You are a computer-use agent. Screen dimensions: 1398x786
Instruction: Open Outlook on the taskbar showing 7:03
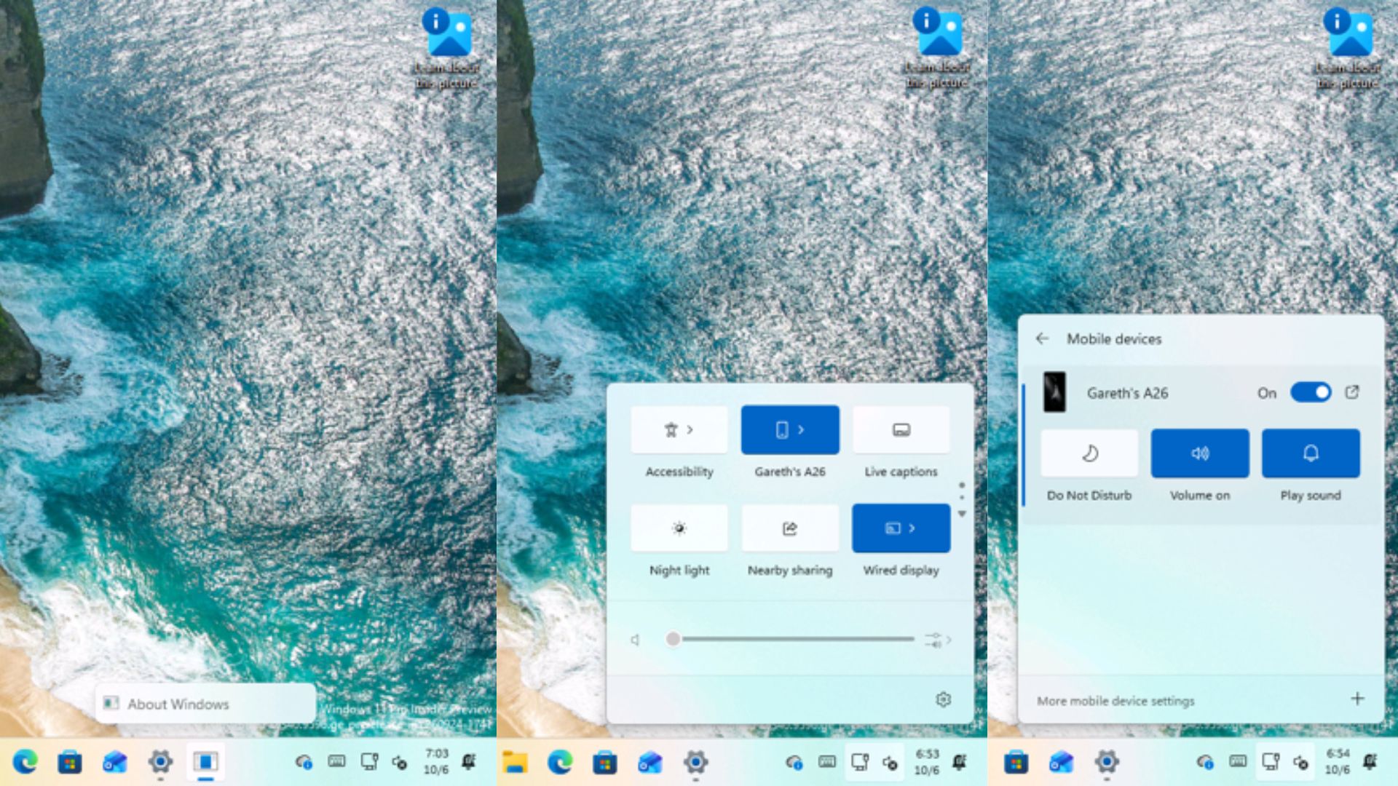point(115,762)
